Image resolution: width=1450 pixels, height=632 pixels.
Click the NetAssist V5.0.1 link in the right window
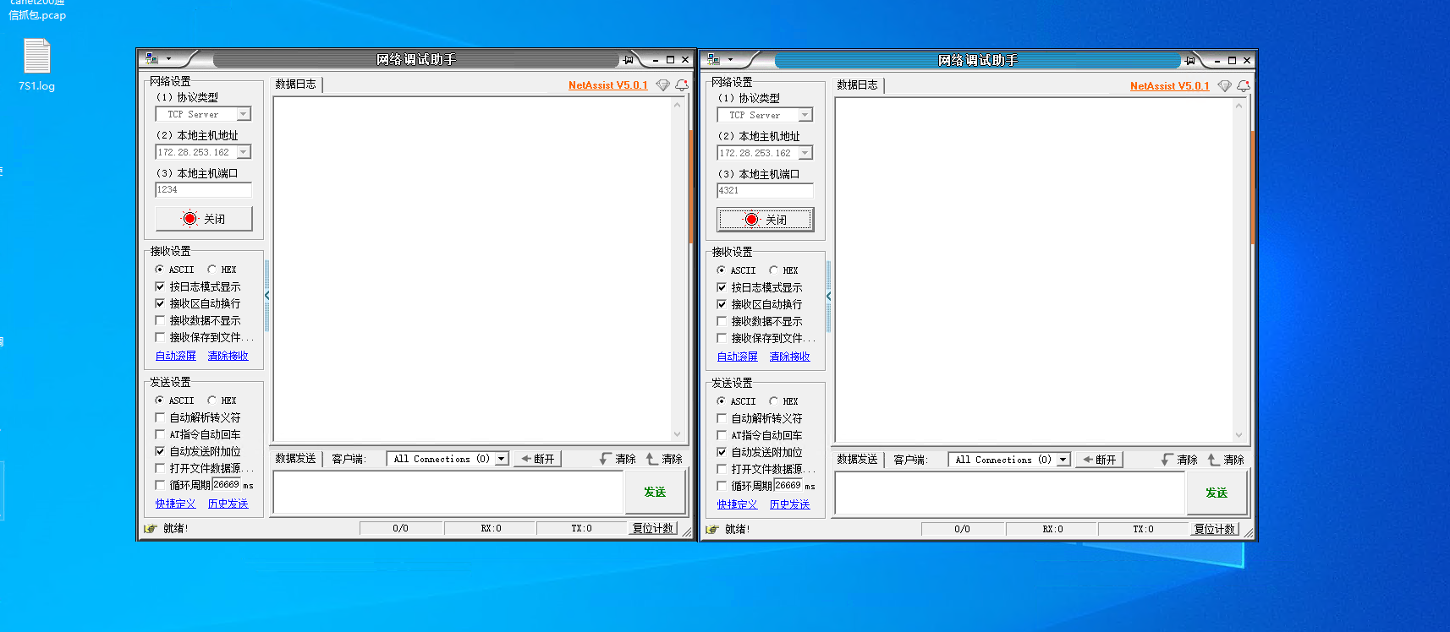[x=1169, y=86]
